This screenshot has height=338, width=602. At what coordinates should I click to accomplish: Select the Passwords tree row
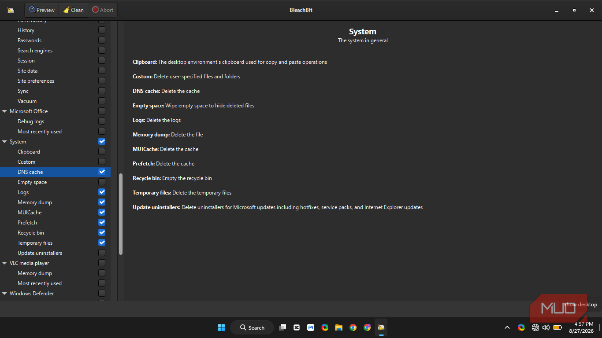[x=55, y=40]
